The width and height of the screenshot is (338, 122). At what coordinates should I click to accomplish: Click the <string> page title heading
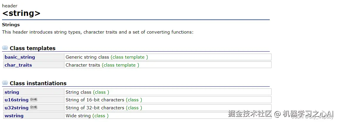[x=21, y=13]
